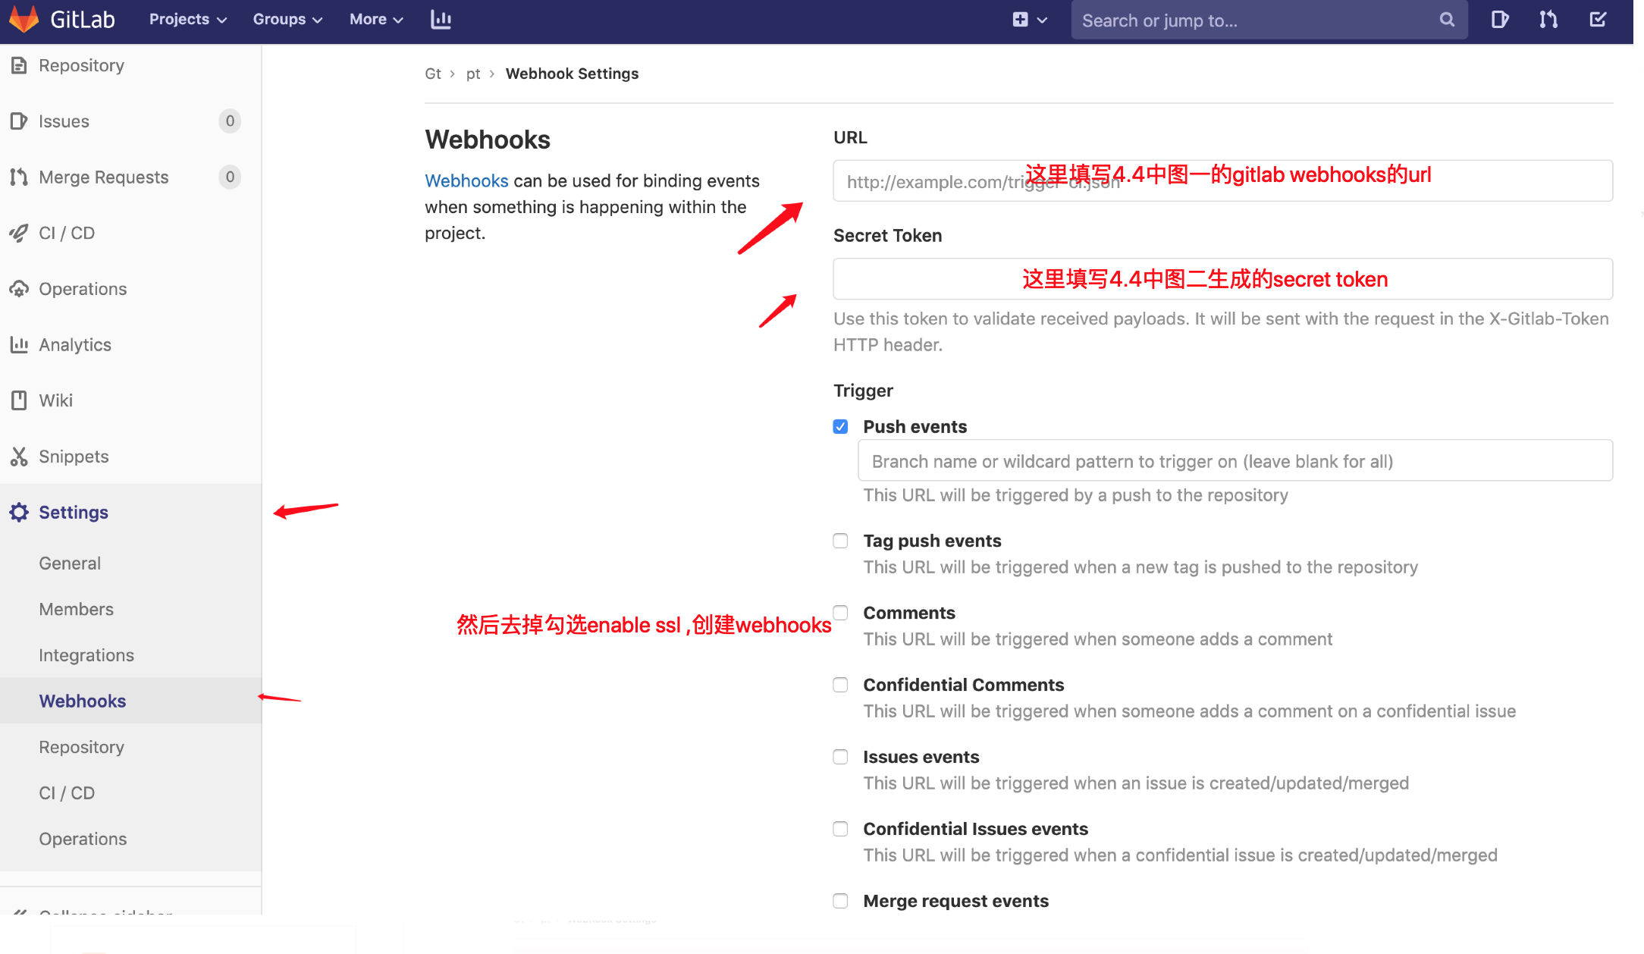Open the CI / CD rocket sidebar item

click(67, 233)
